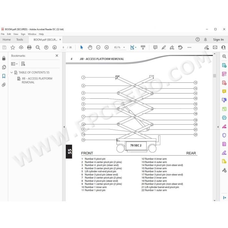This screenshot has height=228, width=228.
Task: Close the BOOM.pdf tab
Action: pyautogui.click(x=60, y=39)
